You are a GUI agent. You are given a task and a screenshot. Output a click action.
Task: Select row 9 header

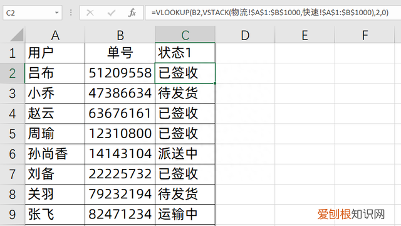tap(13, 215)
